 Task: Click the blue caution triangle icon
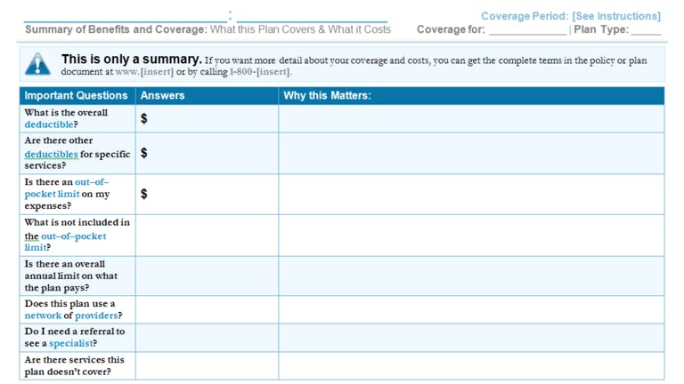(x=37, y=64)
